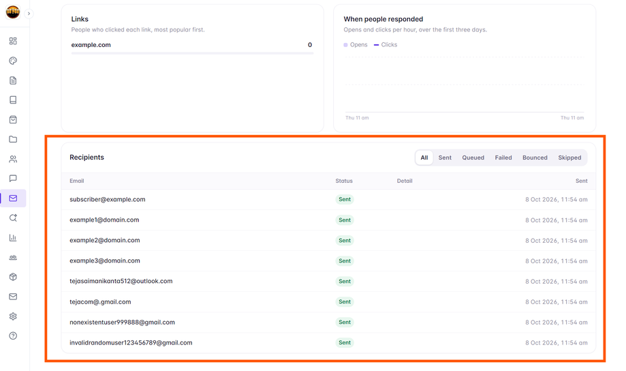Click the round workspace avatar logo
Screen dimensions: 626x371
(x=13, y=12)
